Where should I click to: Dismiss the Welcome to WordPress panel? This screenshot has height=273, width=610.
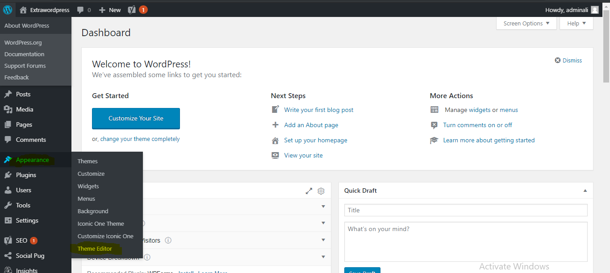pos(568,60)
